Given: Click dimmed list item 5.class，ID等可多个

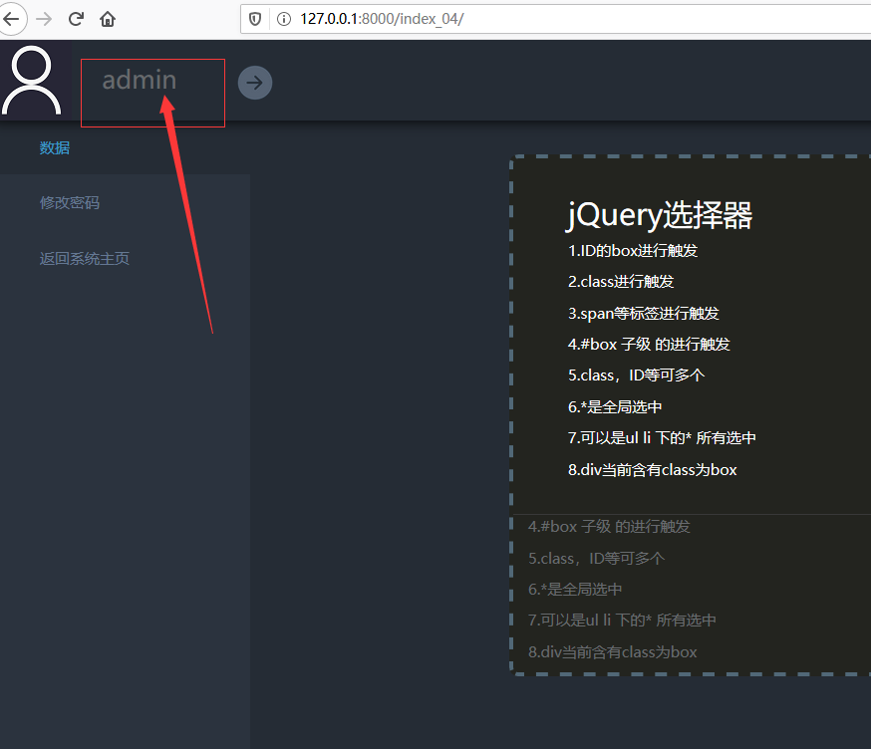Looking at the screenshot, I should 597,558.
